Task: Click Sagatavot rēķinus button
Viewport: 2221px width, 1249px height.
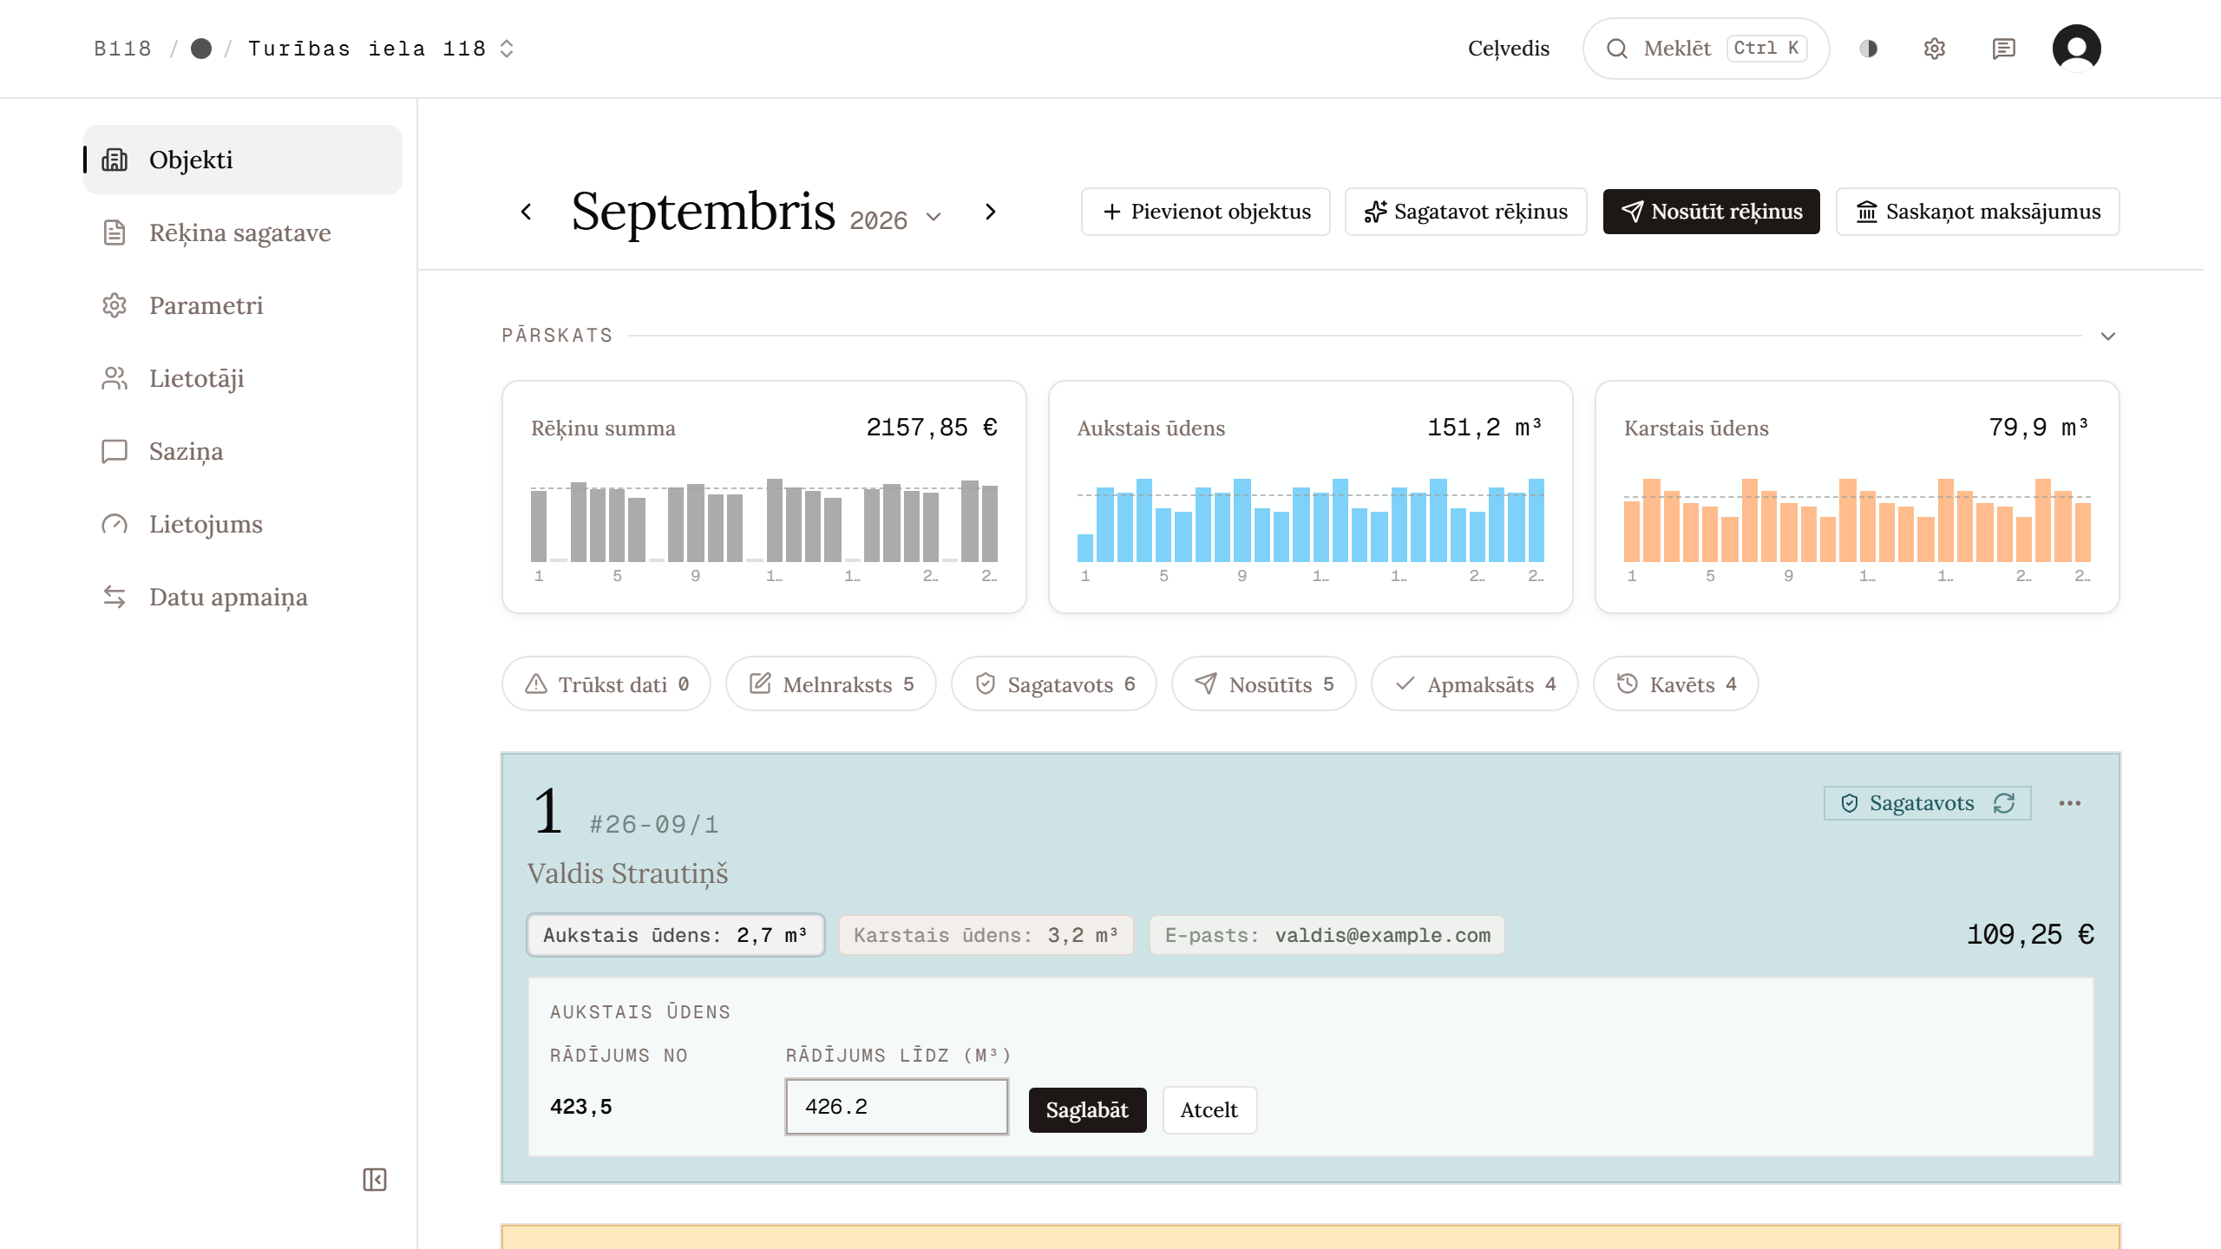Action: [1466, 212]
